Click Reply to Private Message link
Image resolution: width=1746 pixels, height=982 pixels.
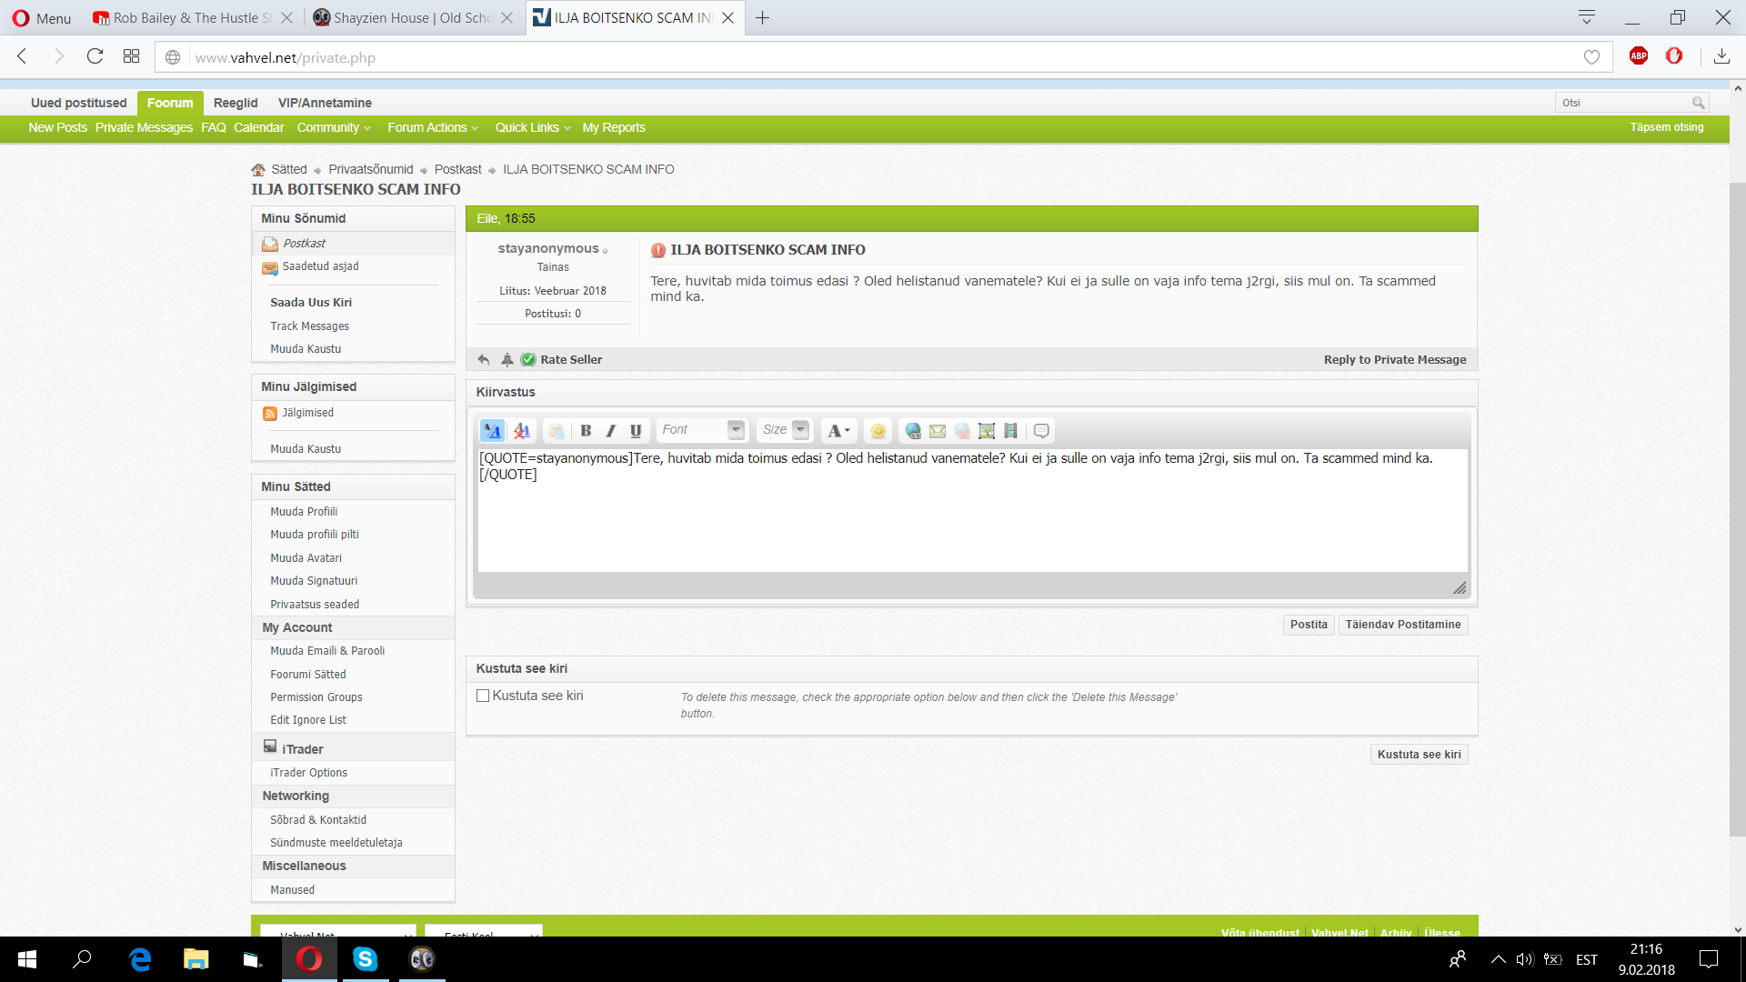coord(1395,359)
